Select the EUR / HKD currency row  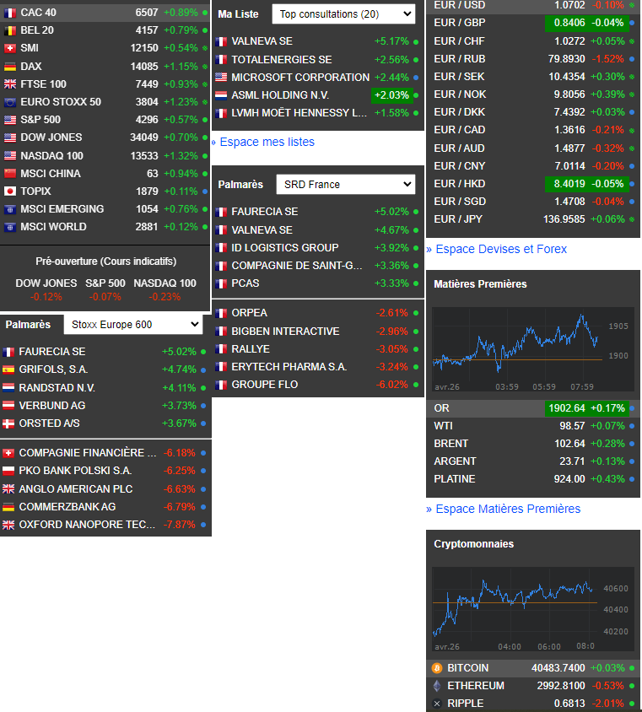click(x=533, y=184)
